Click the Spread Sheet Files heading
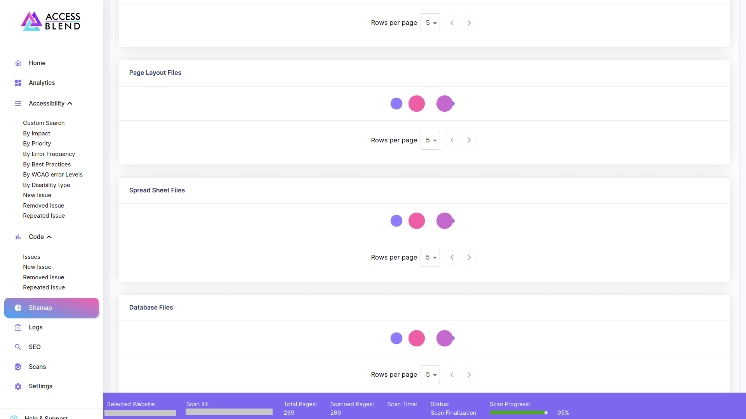The width and height of the screenshot is (746, 419). point(157,190)
